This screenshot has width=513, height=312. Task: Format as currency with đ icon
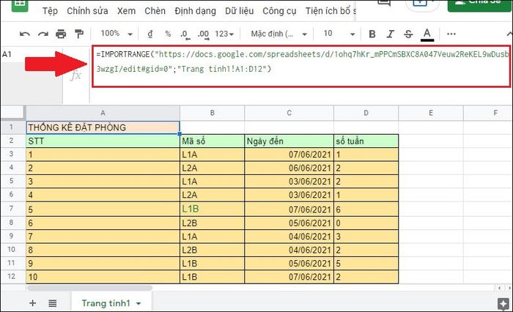pyautogui.click(x=150, y=34)
